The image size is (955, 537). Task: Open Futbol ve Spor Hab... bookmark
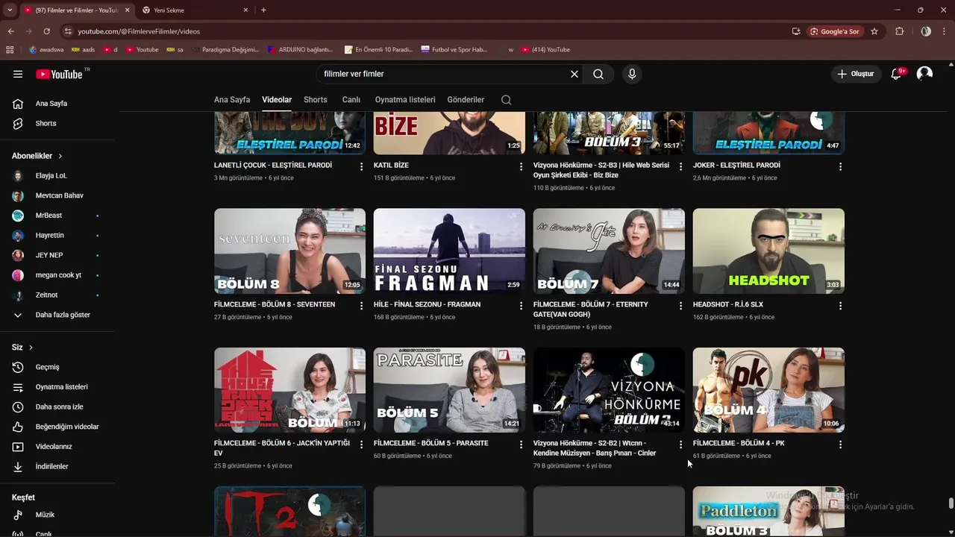[x=454, y=49]
